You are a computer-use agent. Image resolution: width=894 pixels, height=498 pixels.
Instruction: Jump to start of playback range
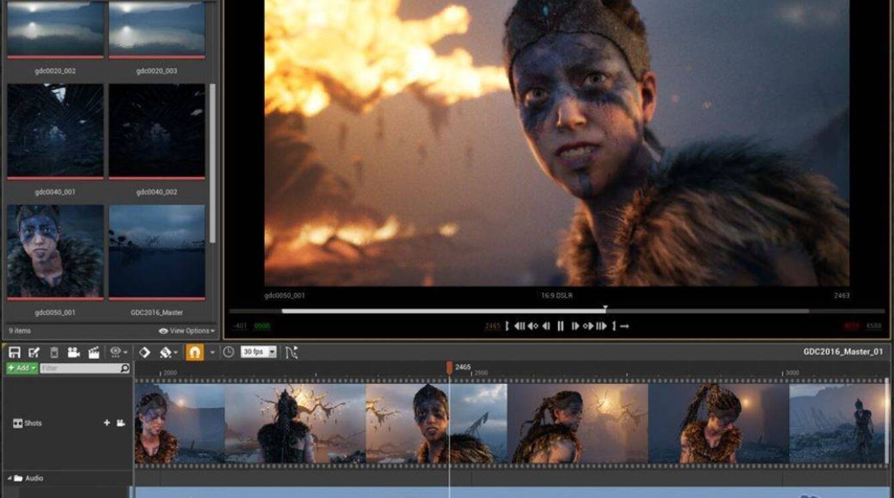(520, 326)
